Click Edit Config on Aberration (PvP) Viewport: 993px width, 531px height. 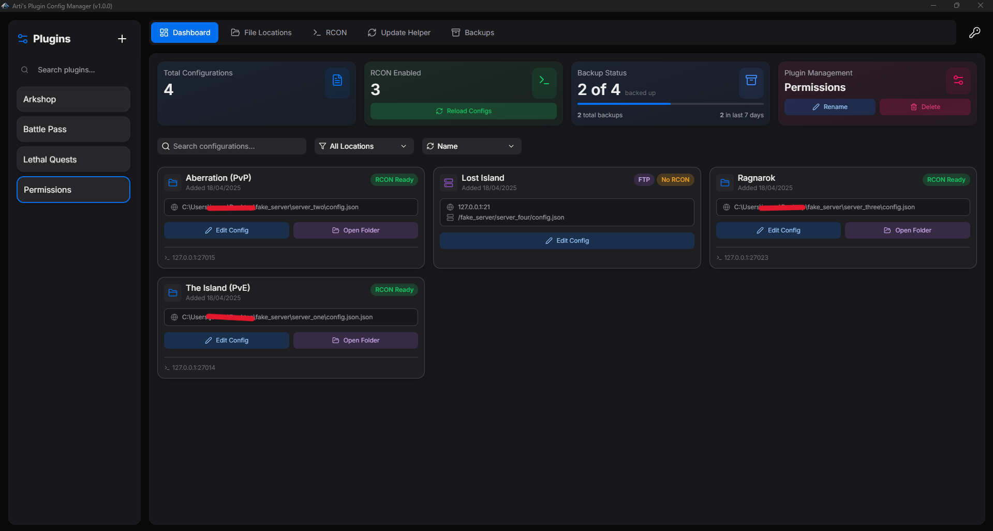click(x=227, y=230)
